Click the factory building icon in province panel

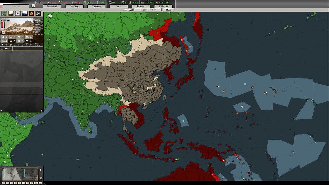(3, 37)
